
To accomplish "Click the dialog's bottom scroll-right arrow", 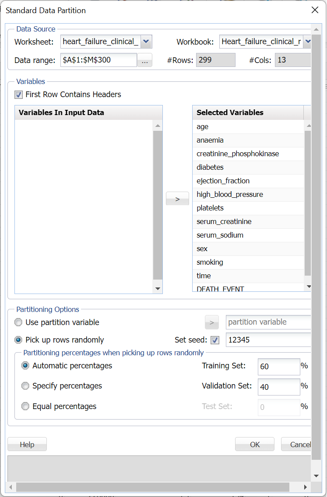I will pyautogui.click(x=306, y=487).
